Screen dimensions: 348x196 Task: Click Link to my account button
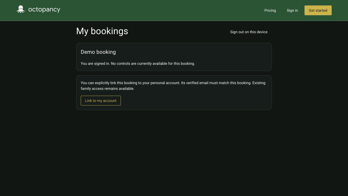click(101, 100)
